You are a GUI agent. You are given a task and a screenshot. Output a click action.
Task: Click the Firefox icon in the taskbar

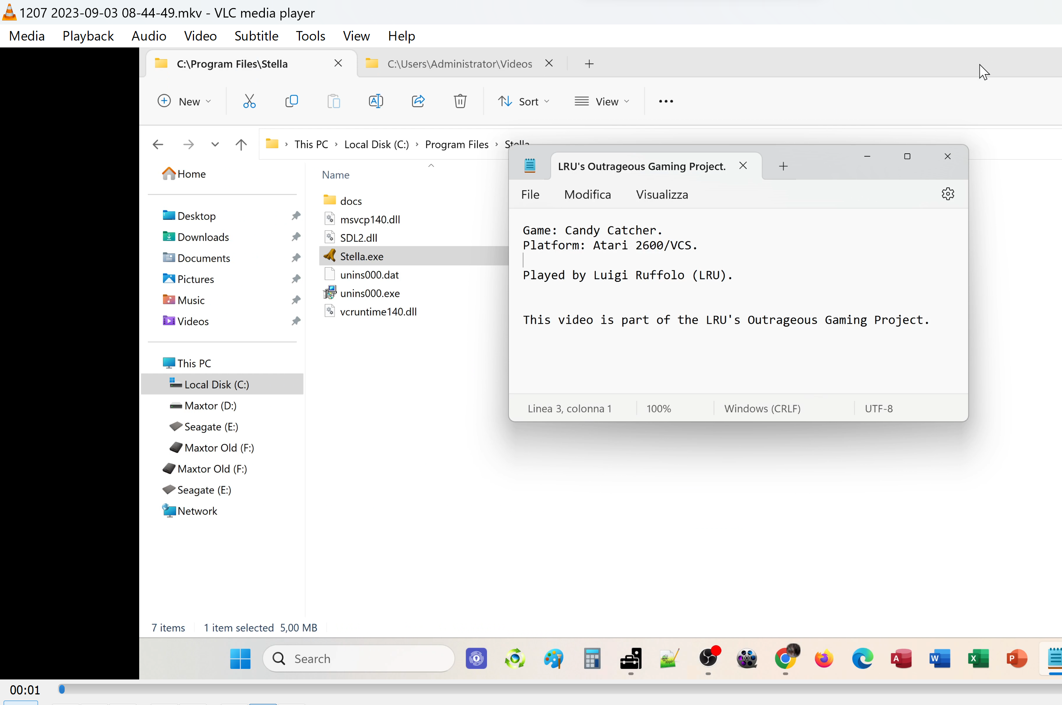pos(823,659)
